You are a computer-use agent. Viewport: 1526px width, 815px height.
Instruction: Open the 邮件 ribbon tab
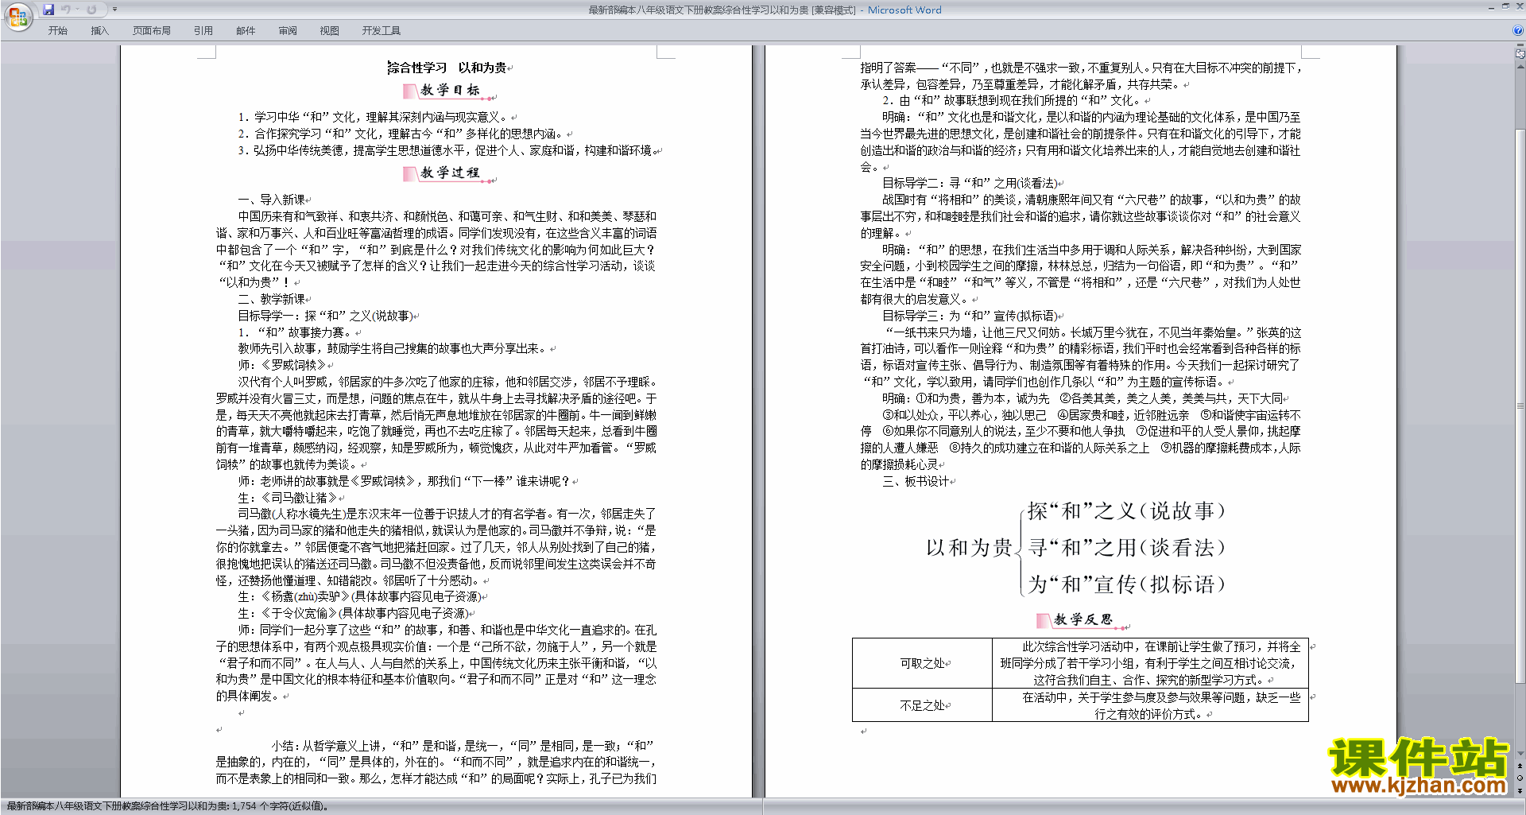[246, 30]
